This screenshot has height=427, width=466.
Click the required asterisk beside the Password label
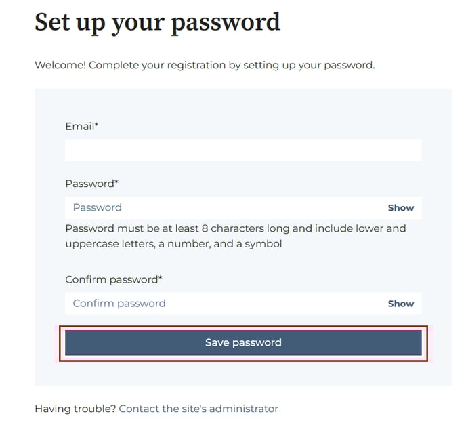click(x=116, y=181)
